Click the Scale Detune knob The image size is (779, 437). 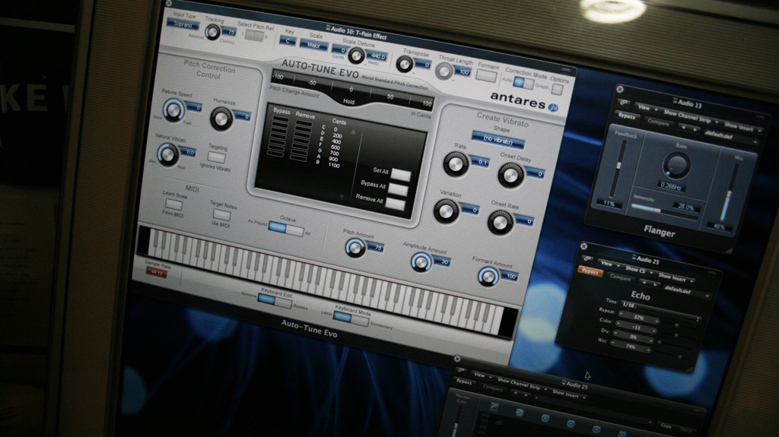(x=356, y=55)
